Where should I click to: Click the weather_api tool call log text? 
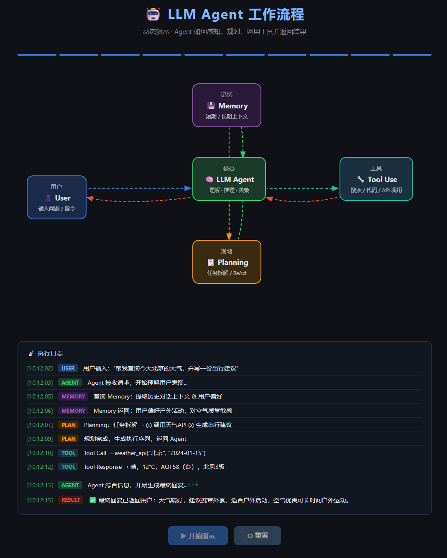[x=145, y=453]
